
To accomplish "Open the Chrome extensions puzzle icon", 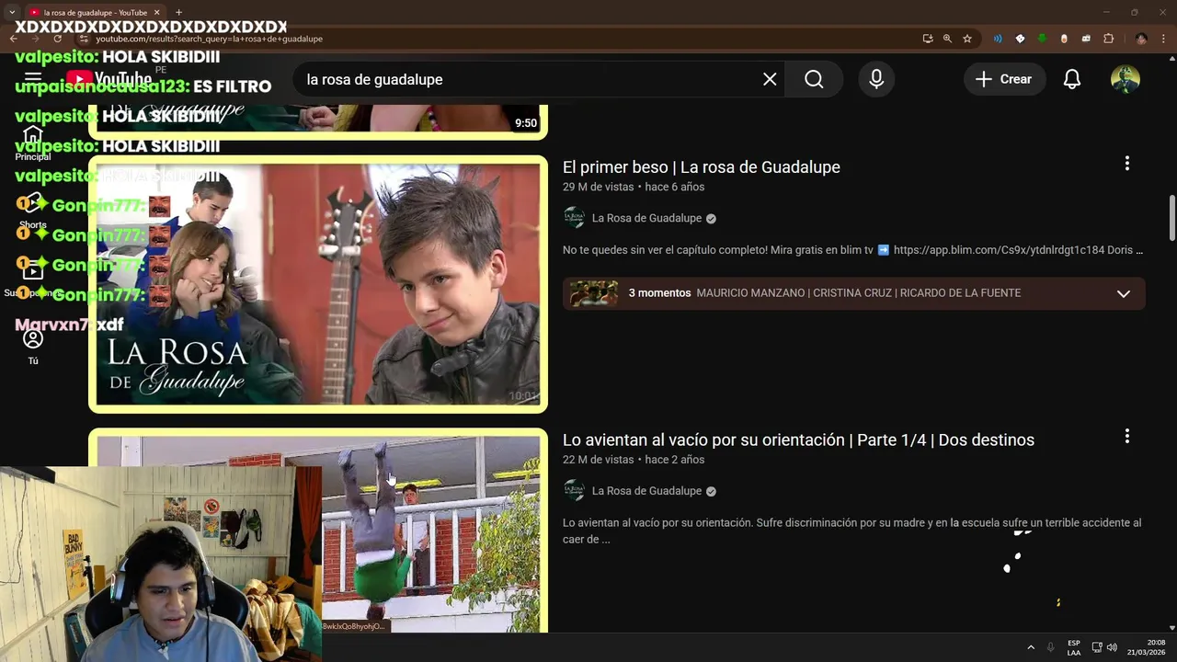I will pyautogui.click(x=1108, y=39).
